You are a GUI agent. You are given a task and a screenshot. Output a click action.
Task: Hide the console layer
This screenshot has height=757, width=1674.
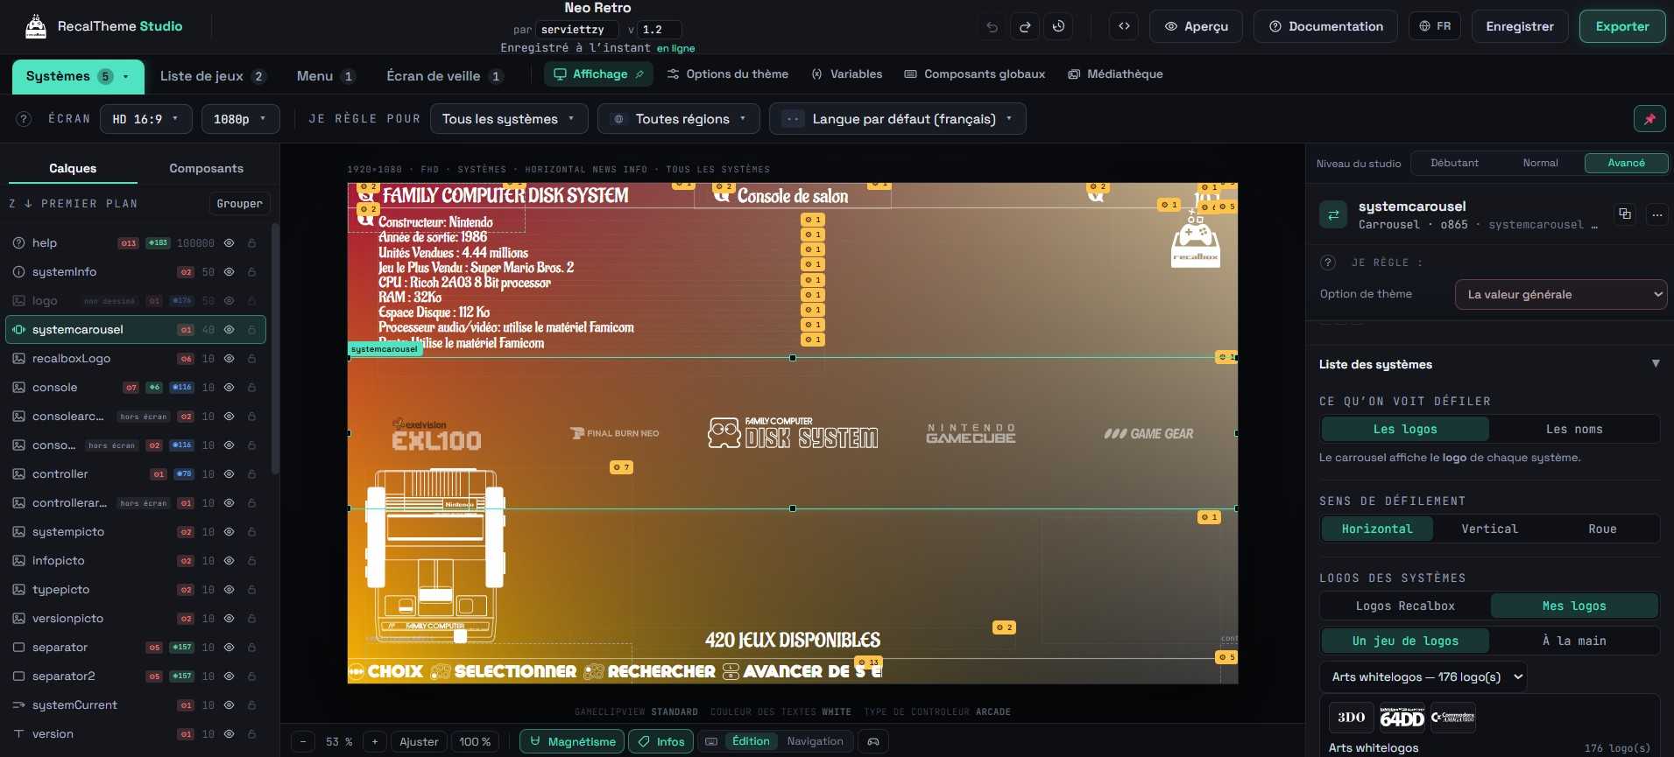click(229, 388)
